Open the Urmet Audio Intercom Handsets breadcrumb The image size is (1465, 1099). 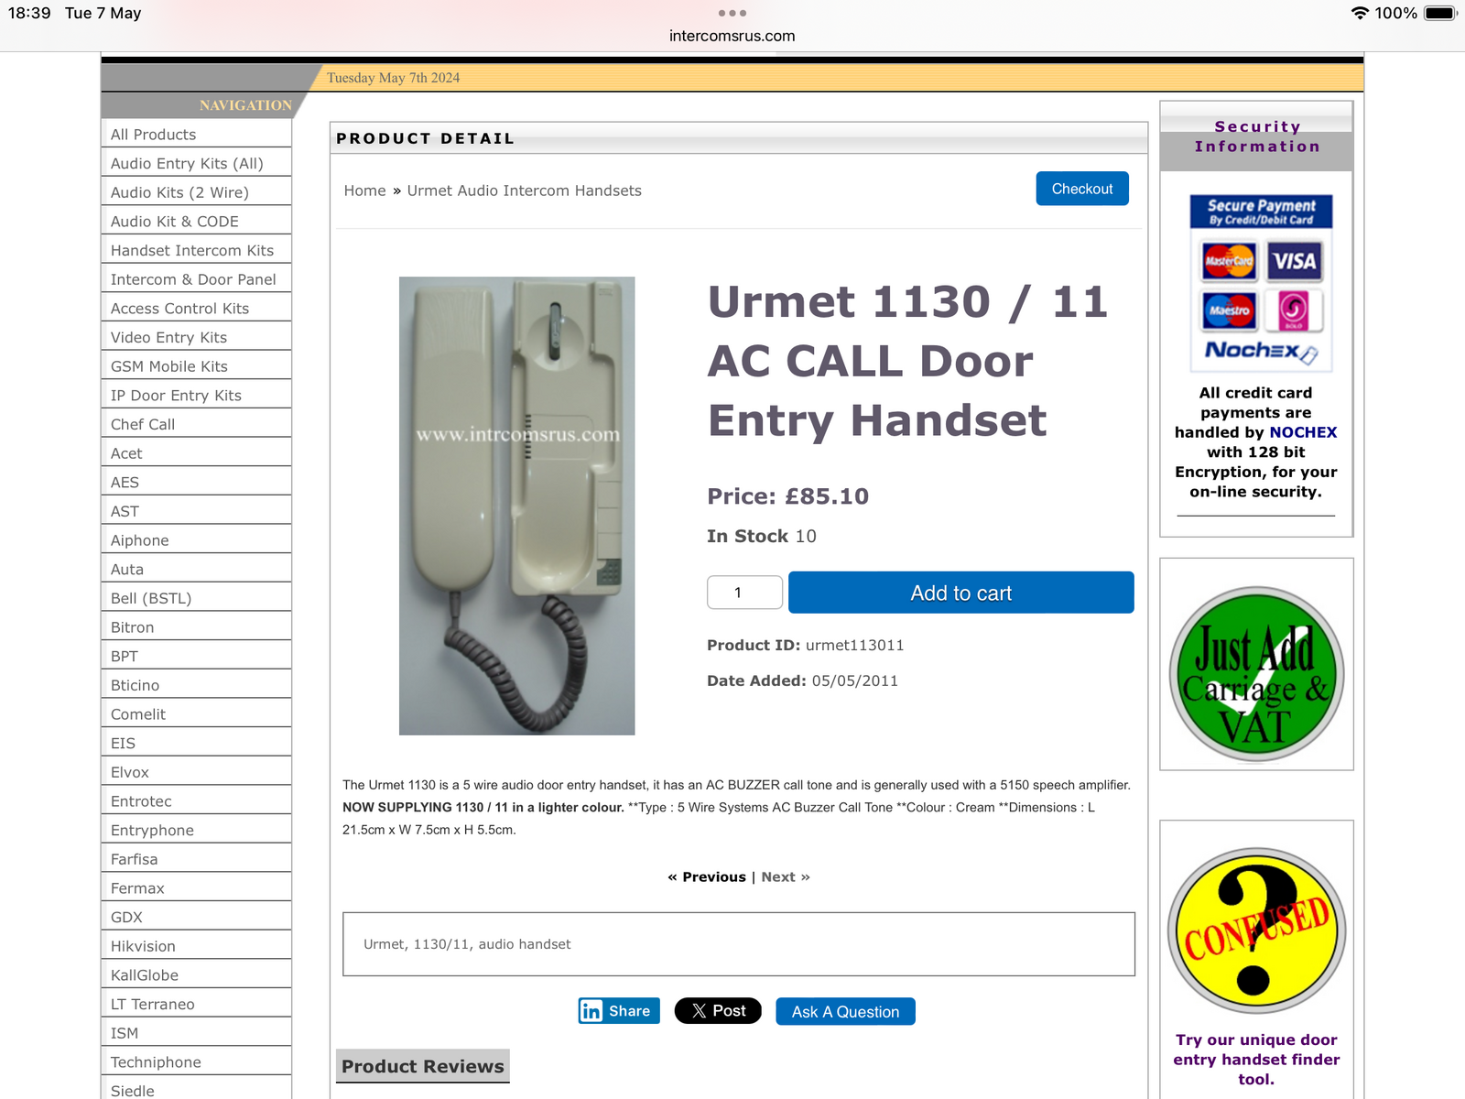[524, 190]
